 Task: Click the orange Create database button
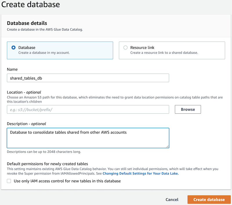point(209,200)
